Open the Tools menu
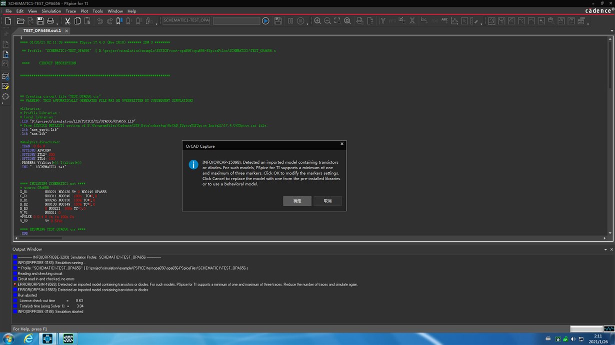Image resolution: width=615 pixels, height=345 pixels. [97, 11]
